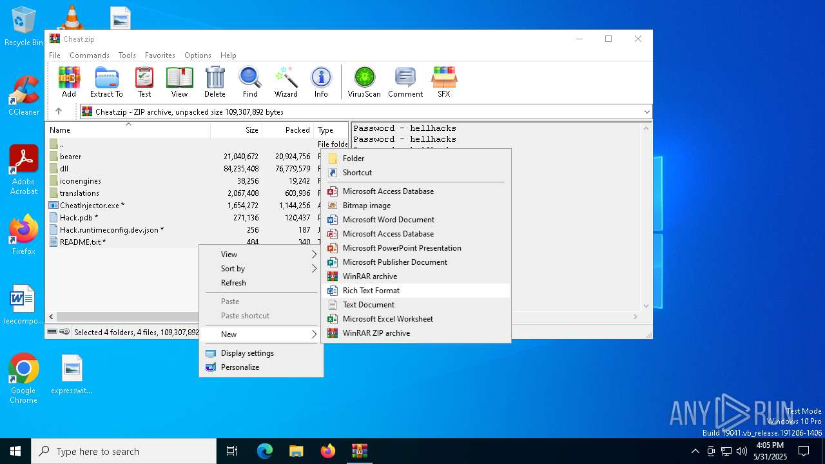Run VirusScan from the toolbar
The height and width of the screenshot is (464, 825).
[364, 82]
